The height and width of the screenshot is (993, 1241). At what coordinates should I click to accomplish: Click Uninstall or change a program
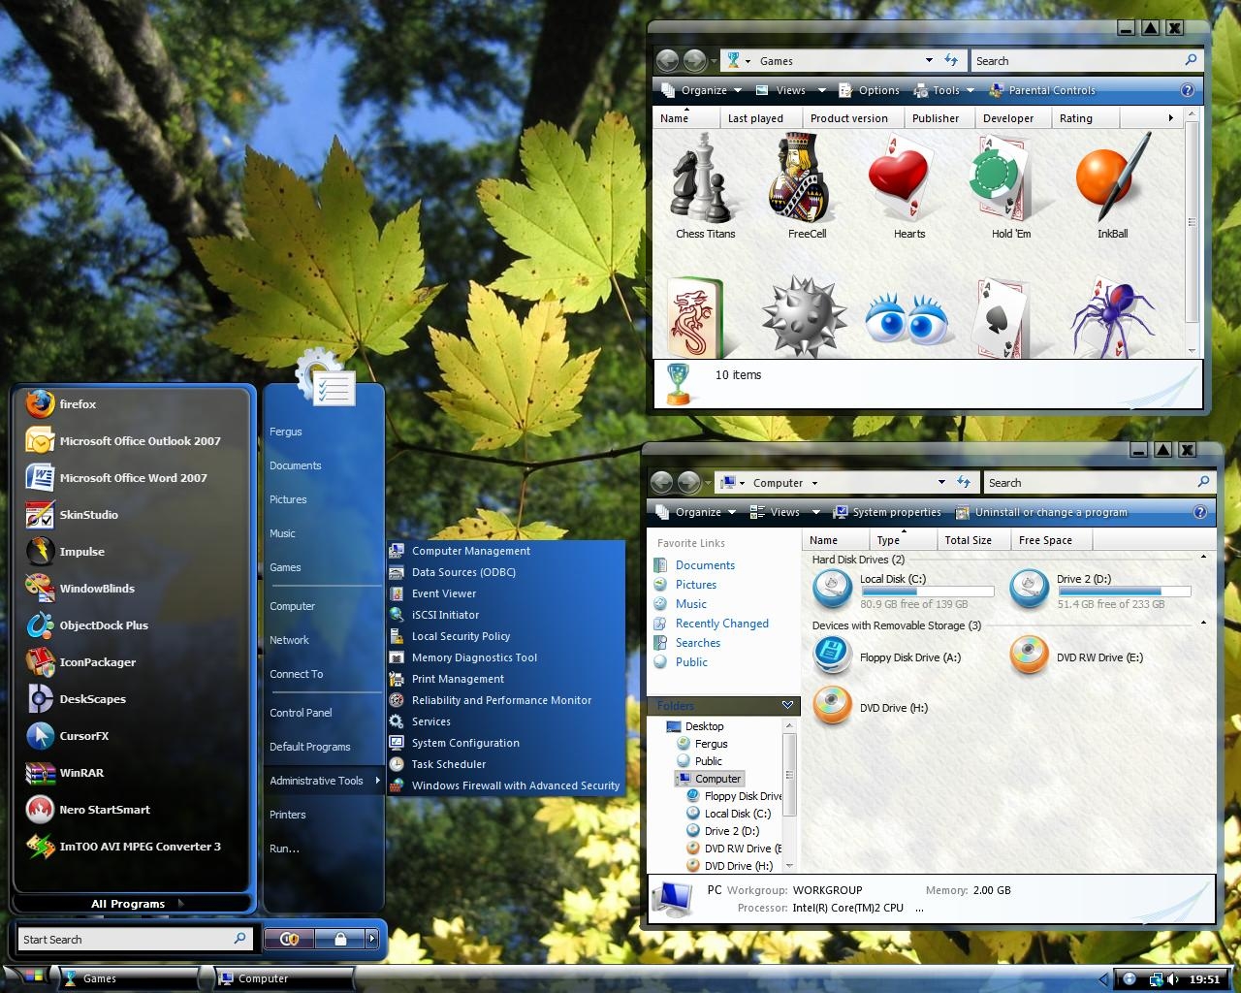click(x=1041, y=512)
